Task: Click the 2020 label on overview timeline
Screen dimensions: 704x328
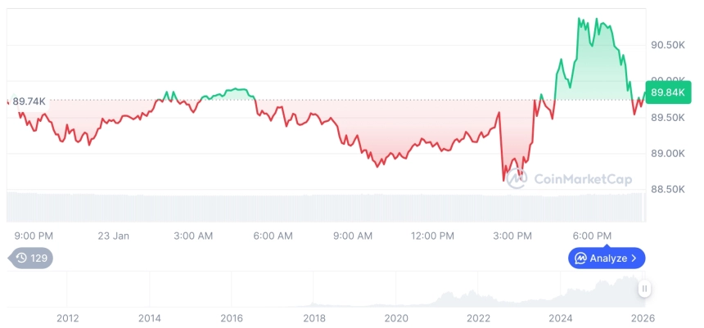Action: pyautogui.click(x=396, y=317)
